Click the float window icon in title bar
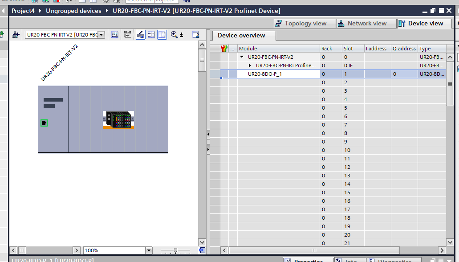 [433, 11]
